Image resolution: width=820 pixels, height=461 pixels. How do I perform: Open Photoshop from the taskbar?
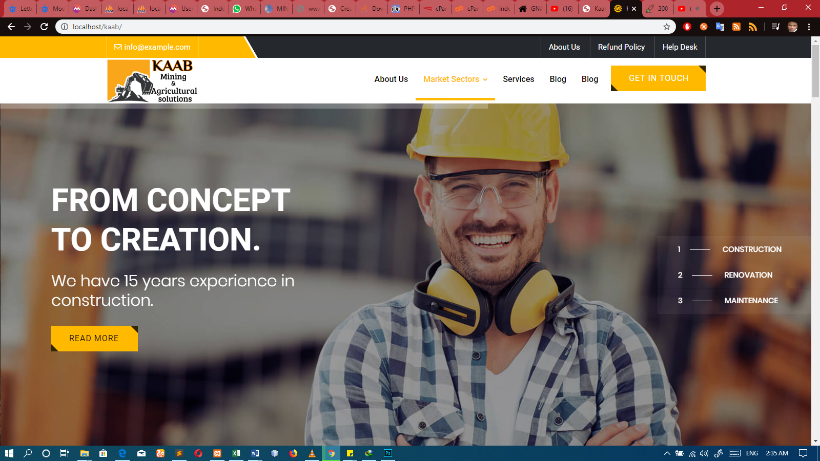point(388,453)
